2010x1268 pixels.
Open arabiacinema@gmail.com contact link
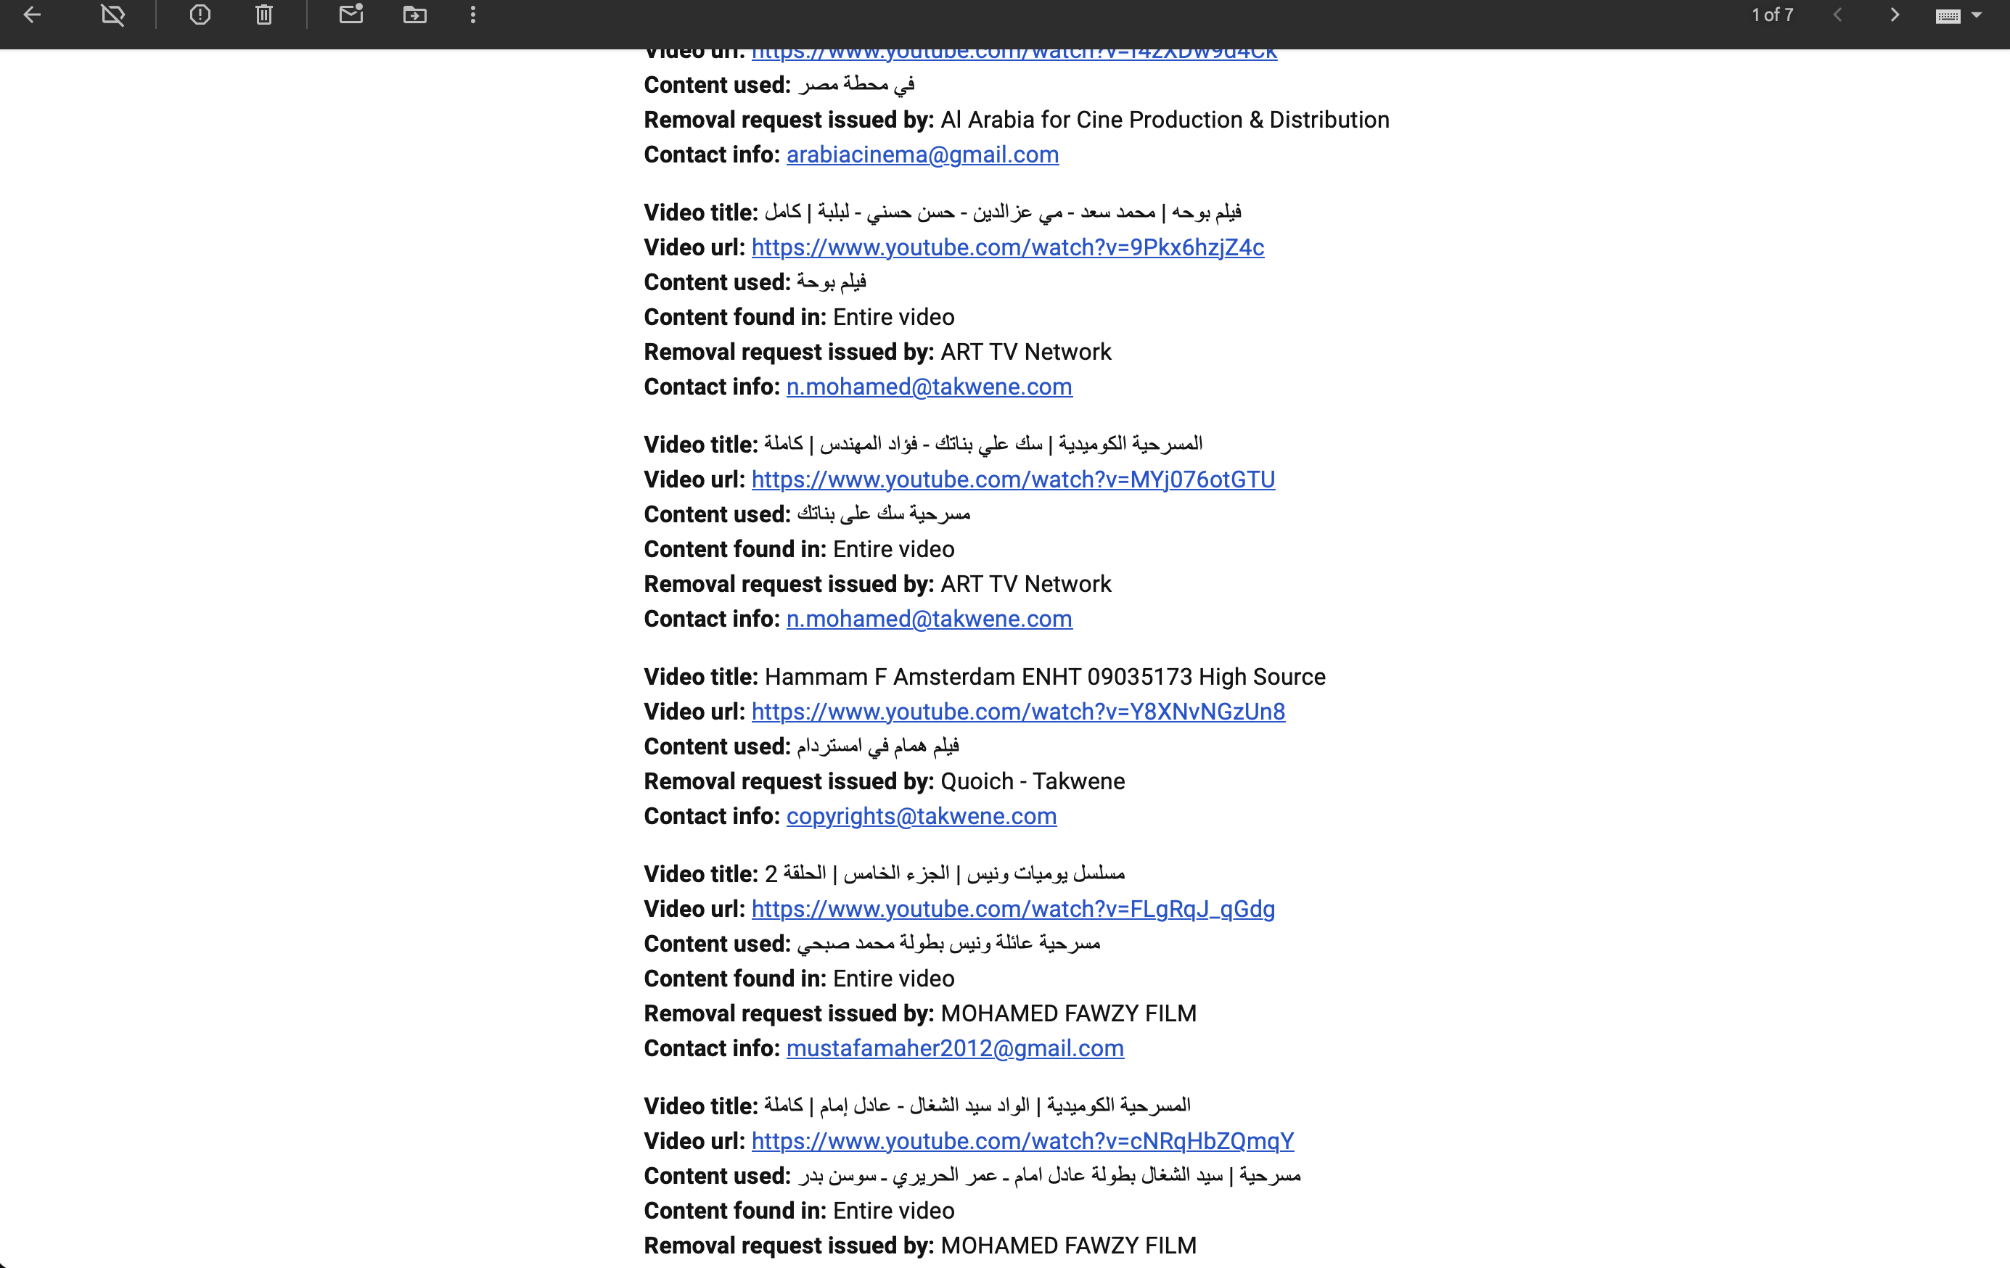[x=922, y=155]
